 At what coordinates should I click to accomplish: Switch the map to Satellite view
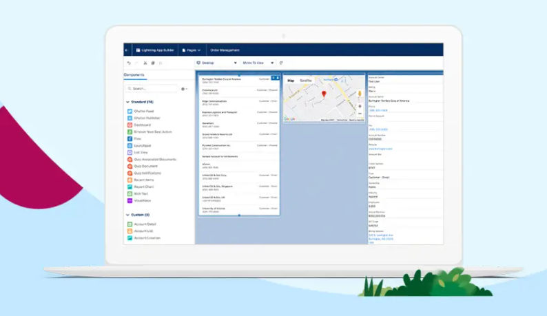click(x=306, y=81)
